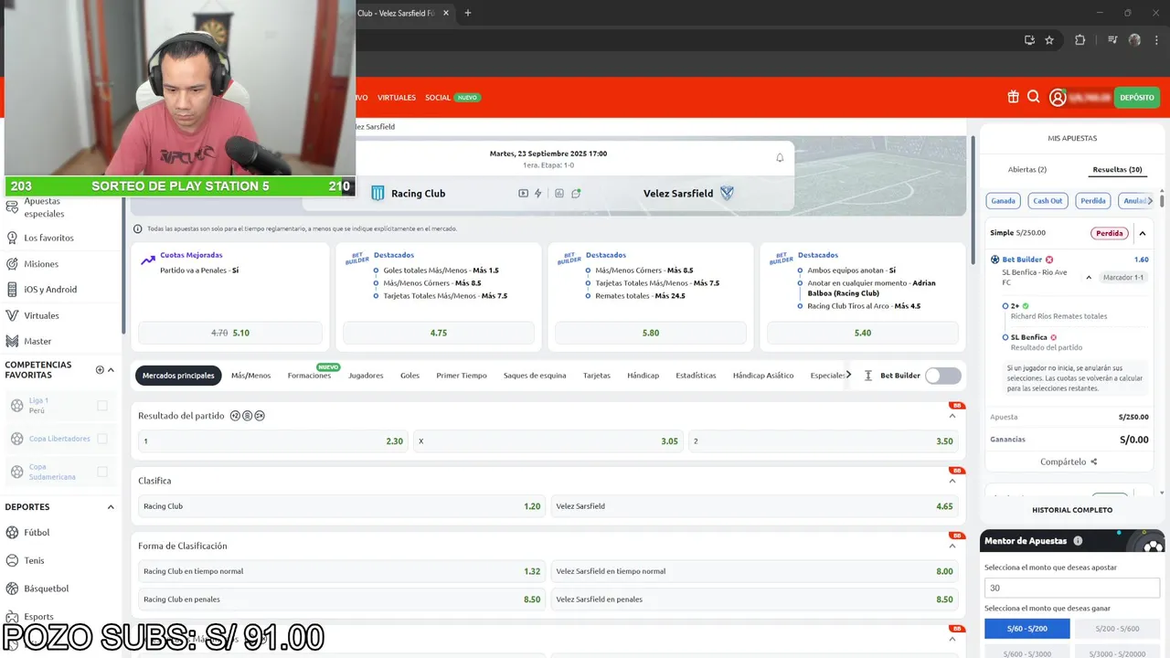Viewport: 1170px width, 658px height.
Task: Open the user account profile icon
Action: tap(1058, 97)
